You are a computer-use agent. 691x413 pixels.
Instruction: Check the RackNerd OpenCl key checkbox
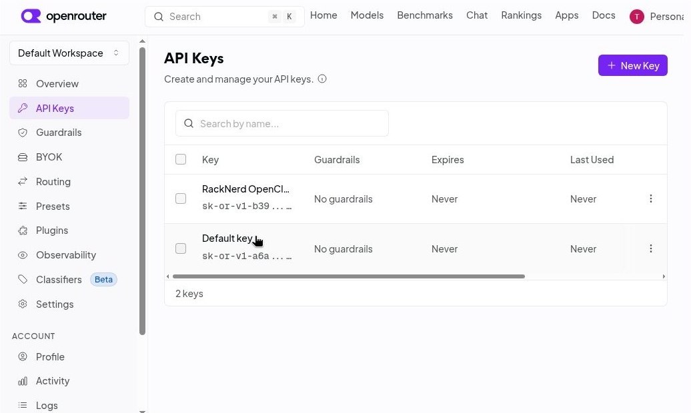coord(181,199)
